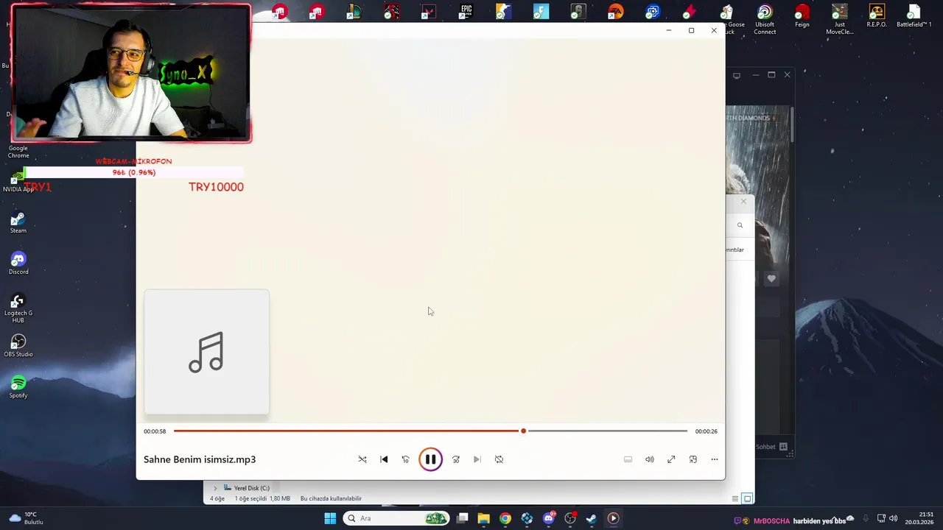Open Sohbet in the background window

coord(771,447)
